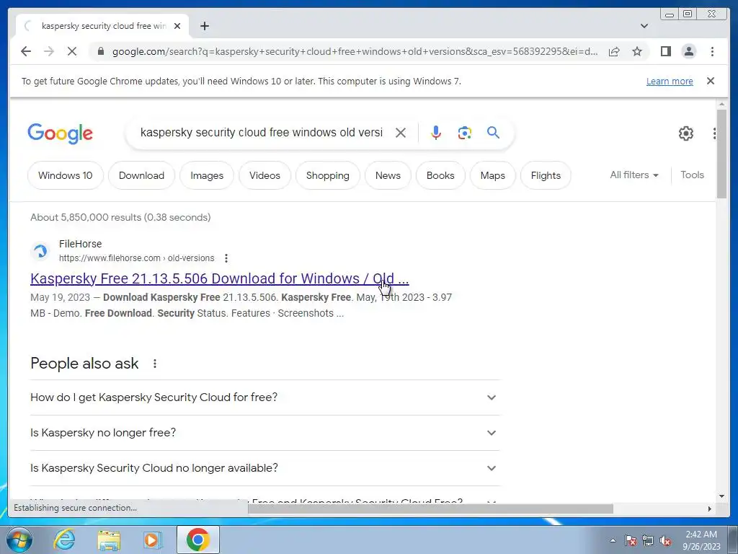Expand the All filters dropdown

click(634, 175)
